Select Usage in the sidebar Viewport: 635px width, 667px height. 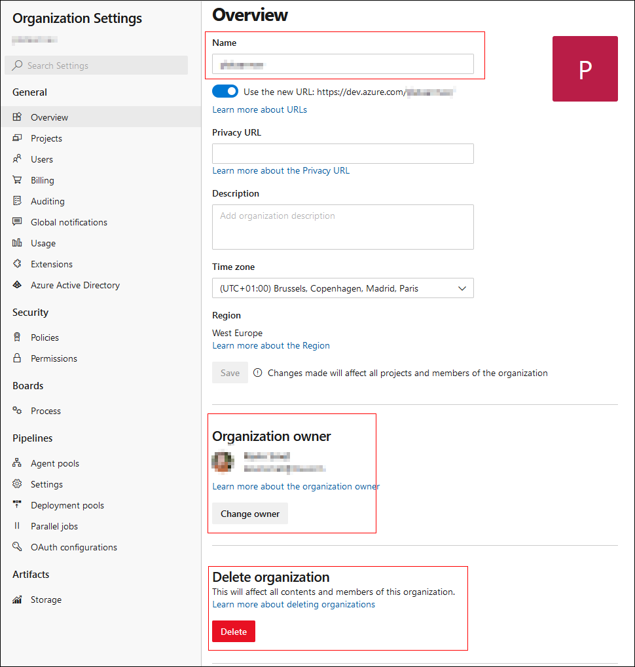tap(101, 243)
